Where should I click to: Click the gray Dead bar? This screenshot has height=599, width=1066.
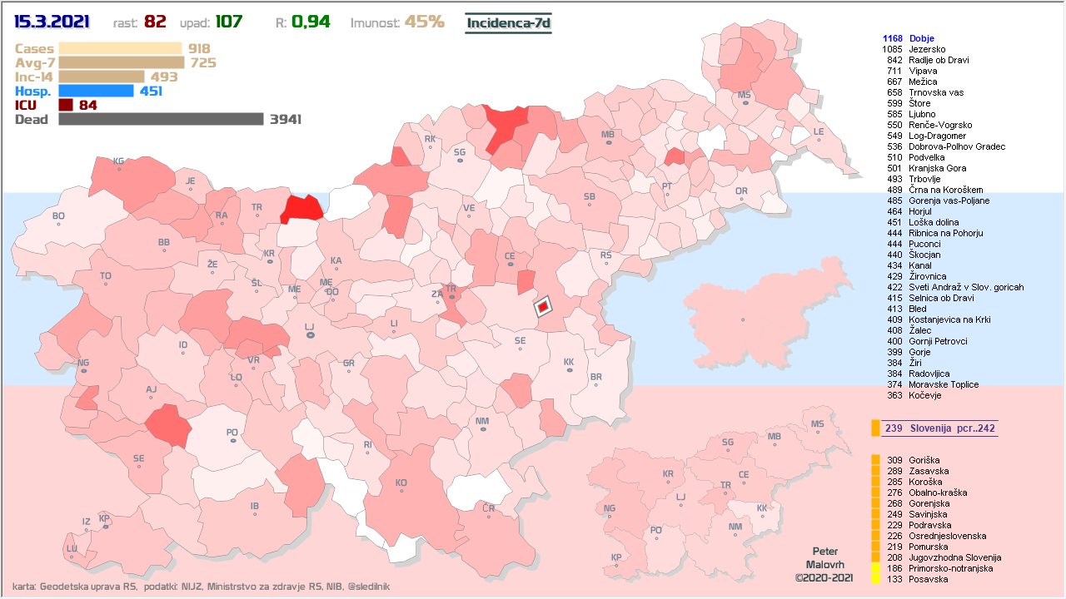pyautogui.click(x=162, y=119)
